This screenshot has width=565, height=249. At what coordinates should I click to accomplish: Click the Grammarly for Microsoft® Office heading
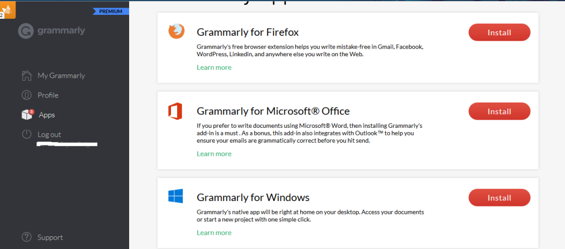point(273,111)
